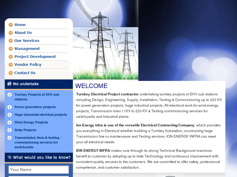The width and height of the screenshot is (237, 177).
Task: Go to the About Us page
Action: coord(23,33)
